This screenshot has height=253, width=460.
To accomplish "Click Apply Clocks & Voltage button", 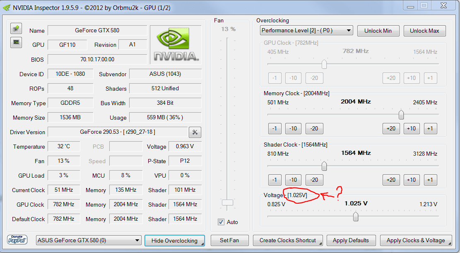I will [x=416, y=241].
